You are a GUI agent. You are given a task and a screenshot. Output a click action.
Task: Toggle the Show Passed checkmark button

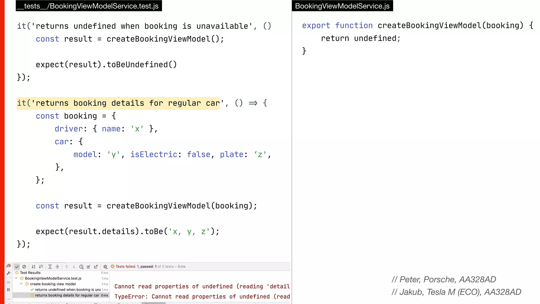coord(17,267)
